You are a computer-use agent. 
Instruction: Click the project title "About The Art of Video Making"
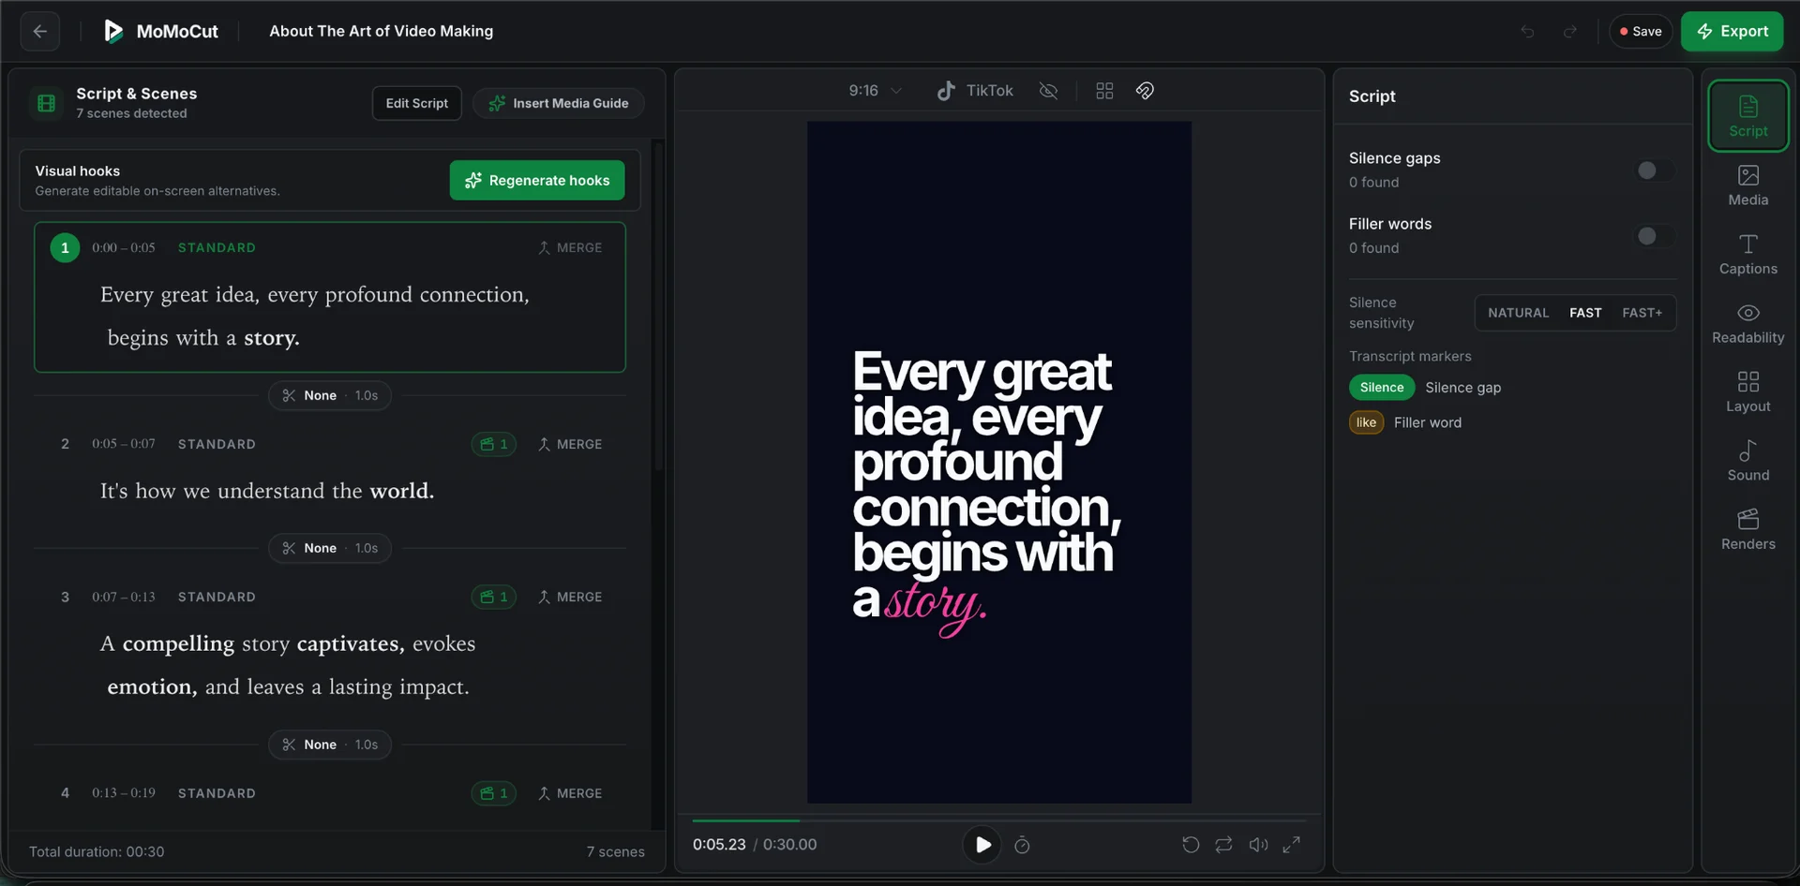pyautogui.click(x=381, y=31)
